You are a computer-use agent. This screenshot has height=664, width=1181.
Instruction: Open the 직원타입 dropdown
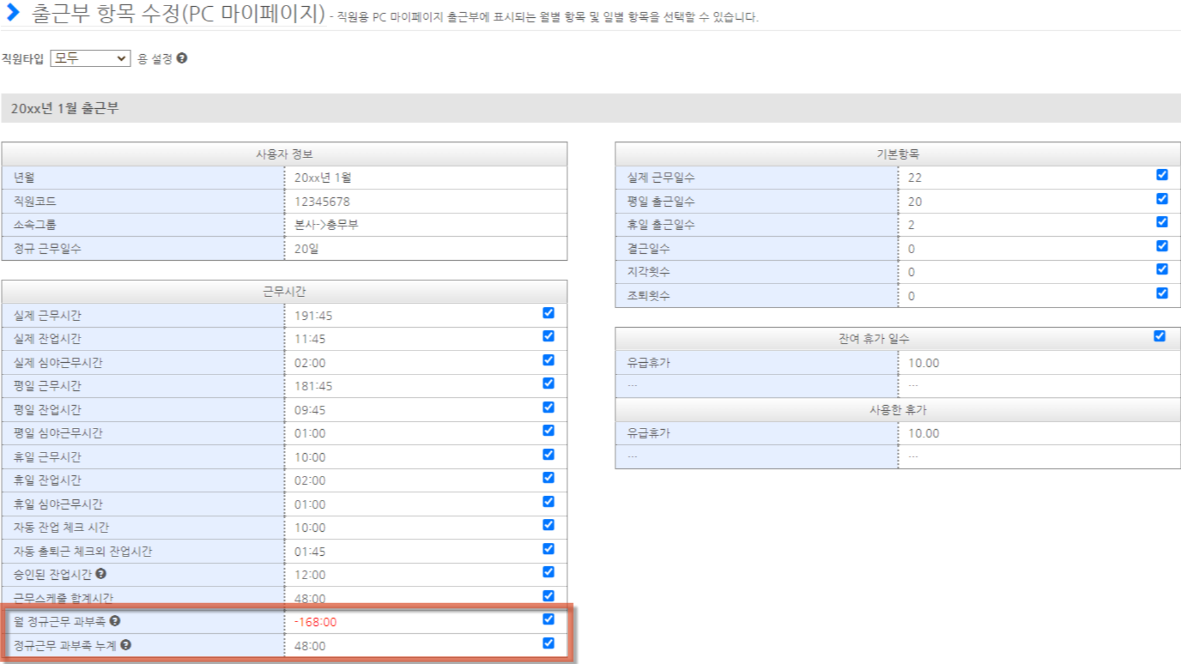click(90, 58)
